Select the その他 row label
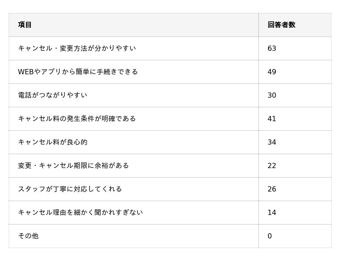Viewport: 348px width, 261px height. [x=28, y=236]
